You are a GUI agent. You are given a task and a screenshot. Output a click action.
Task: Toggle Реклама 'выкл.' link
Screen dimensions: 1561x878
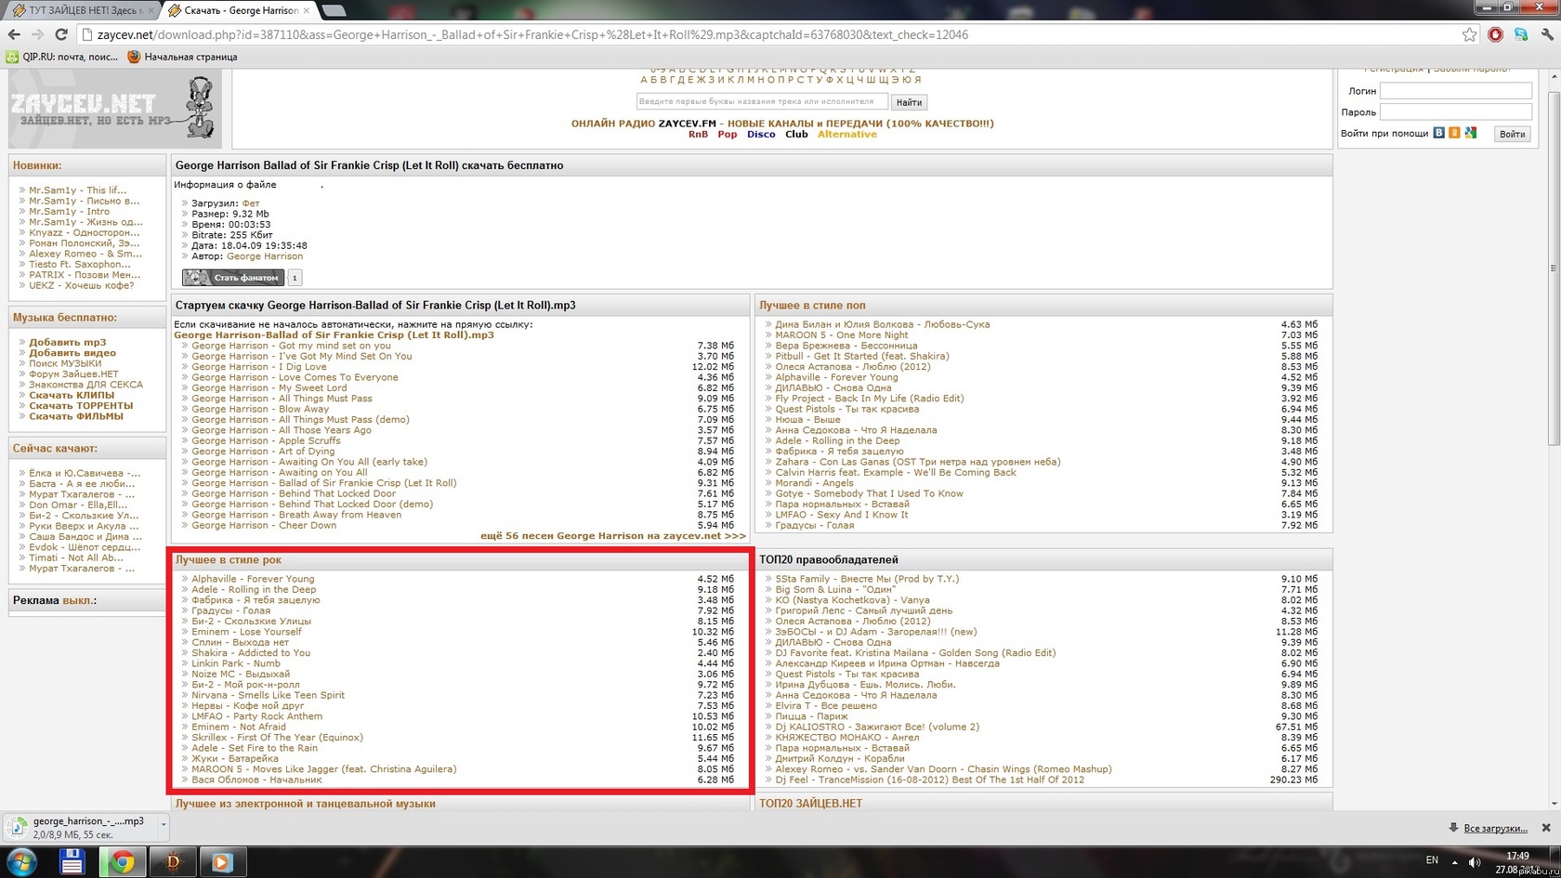[x=79, y=600]
